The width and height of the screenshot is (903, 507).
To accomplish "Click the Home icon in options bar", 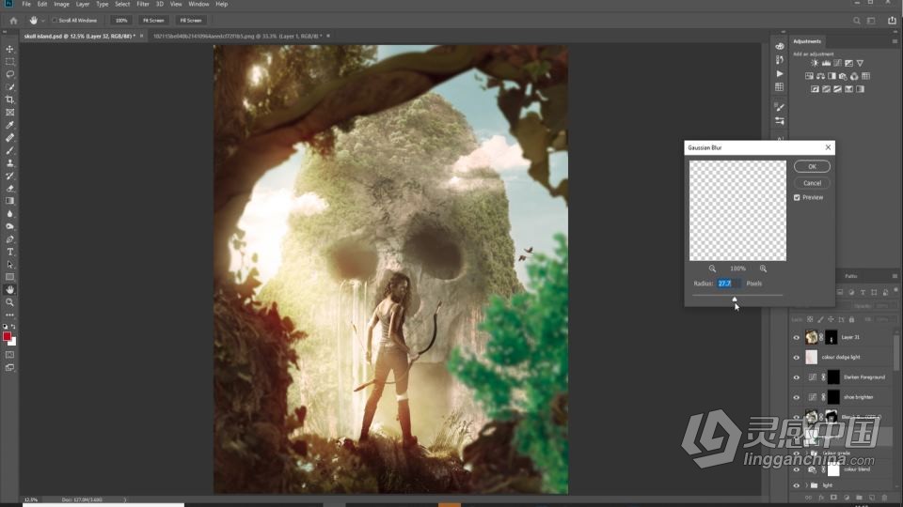I will point(13,20).
